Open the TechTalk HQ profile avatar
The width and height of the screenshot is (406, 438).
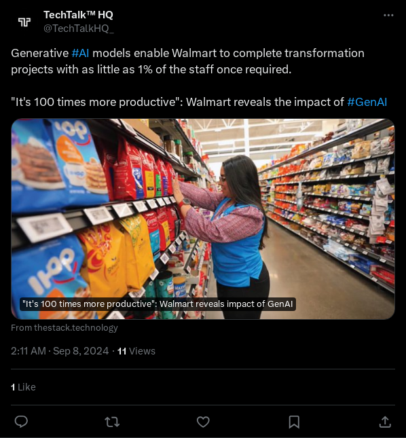(x=24, y=22)
